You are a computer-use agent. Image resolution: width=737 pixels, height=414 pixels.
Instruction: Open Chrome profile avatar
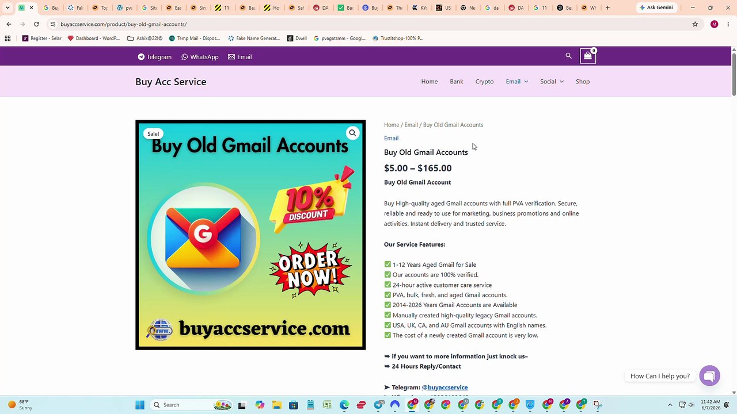point(714,24)
